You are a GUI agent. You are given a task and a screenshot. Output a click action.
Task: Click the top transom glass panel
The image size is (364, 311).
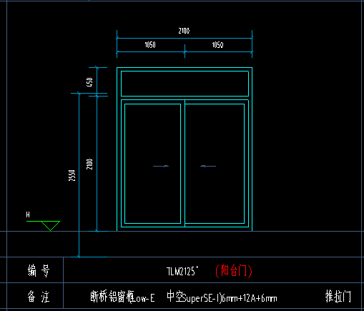(185, 84)
